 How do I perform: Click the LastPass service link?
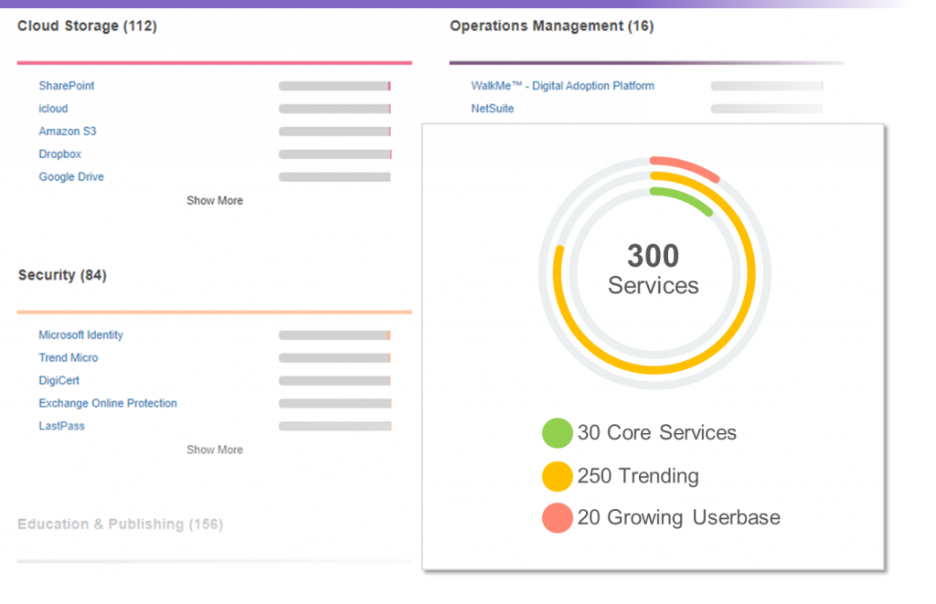point(61,426)
